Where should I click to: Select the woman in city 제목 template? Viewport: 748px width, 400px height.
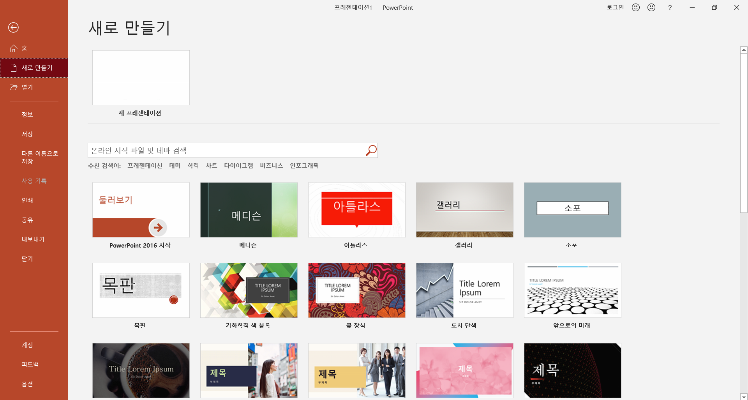(249, 371)
